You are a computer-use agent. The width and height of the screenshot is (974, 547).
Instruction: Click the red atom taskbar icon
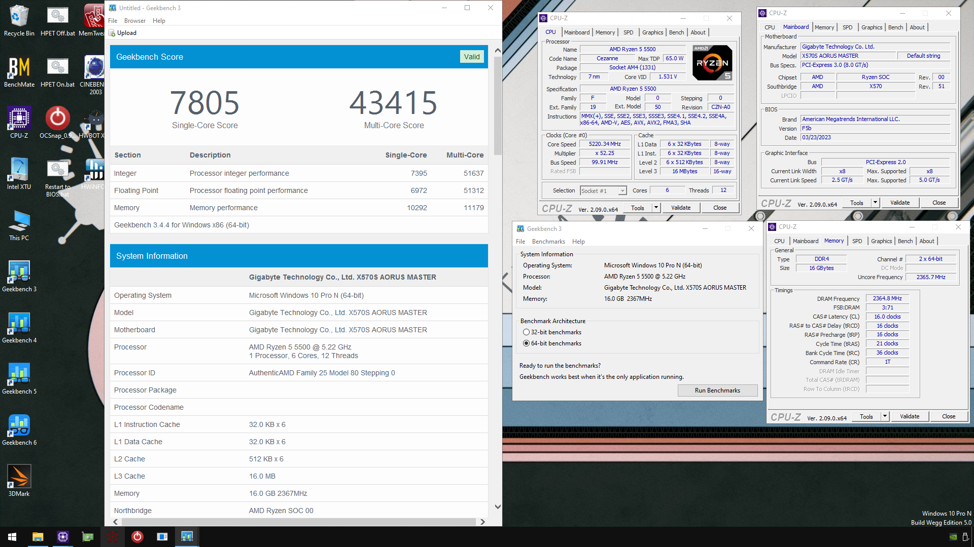tap(113, 537)
